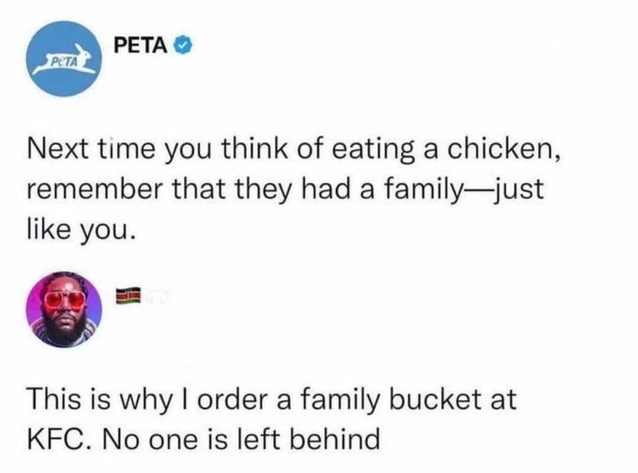Image resolution: width=638 pixels, height=473 pixels.
Task: Click the blue verified checkmark badge
Action: coord(182,45)
